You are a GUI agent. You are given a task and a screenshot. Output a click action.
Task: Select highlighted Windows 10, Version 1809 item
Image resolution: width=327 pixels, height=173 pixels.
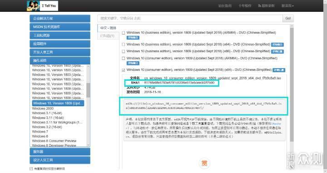pos(58,103)
